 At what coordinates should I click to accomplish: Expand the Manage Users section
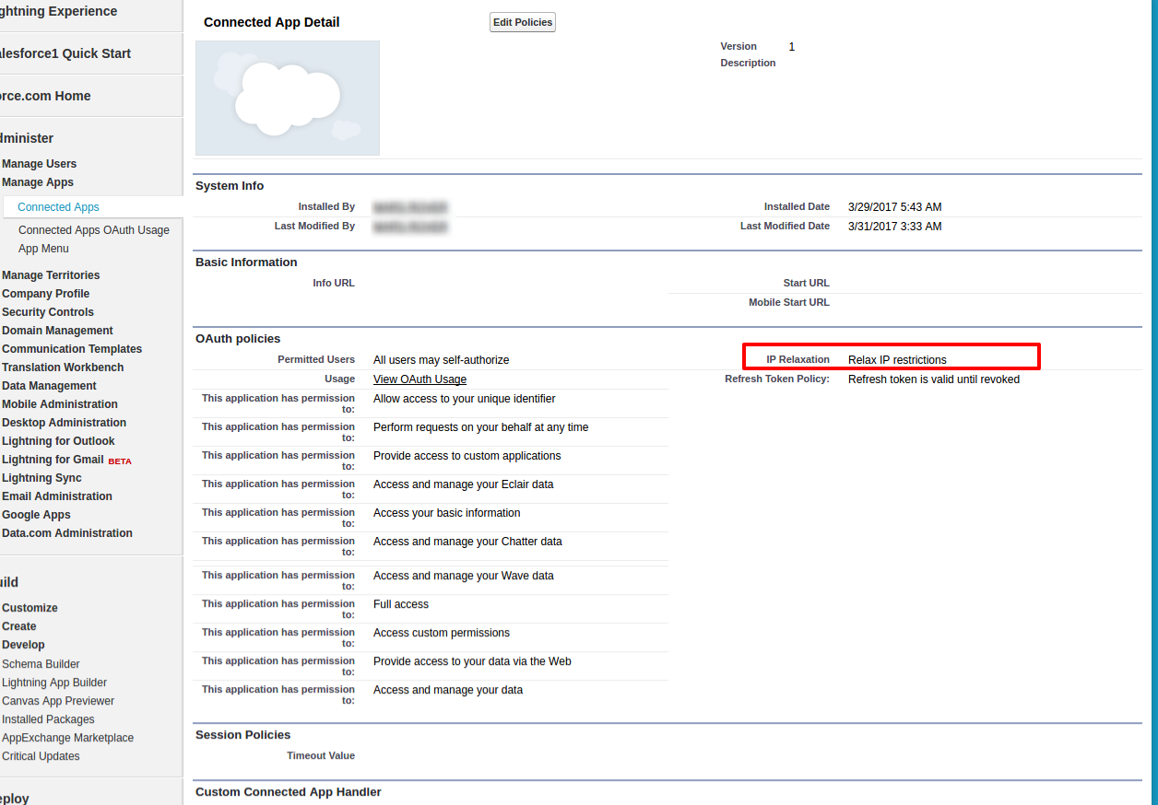[x=40, y=164]
